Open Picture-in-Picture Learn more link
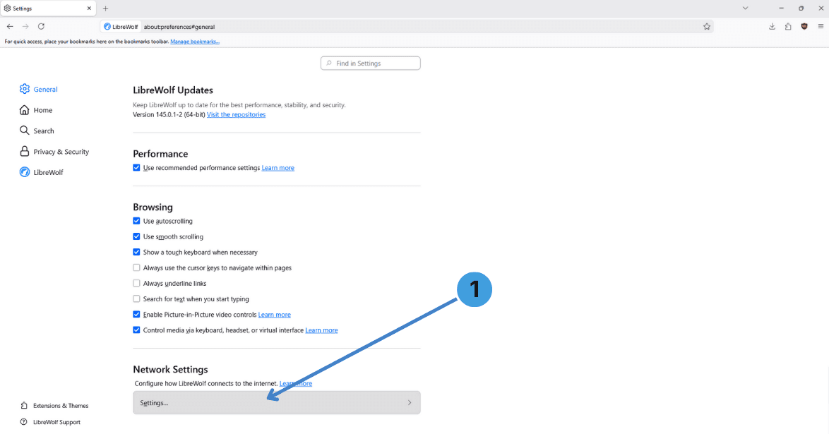 point(275,315)
